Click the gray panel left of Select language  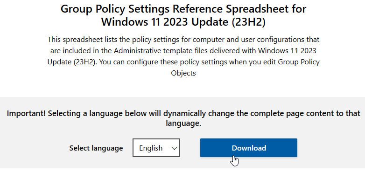(x=35, y=148)
